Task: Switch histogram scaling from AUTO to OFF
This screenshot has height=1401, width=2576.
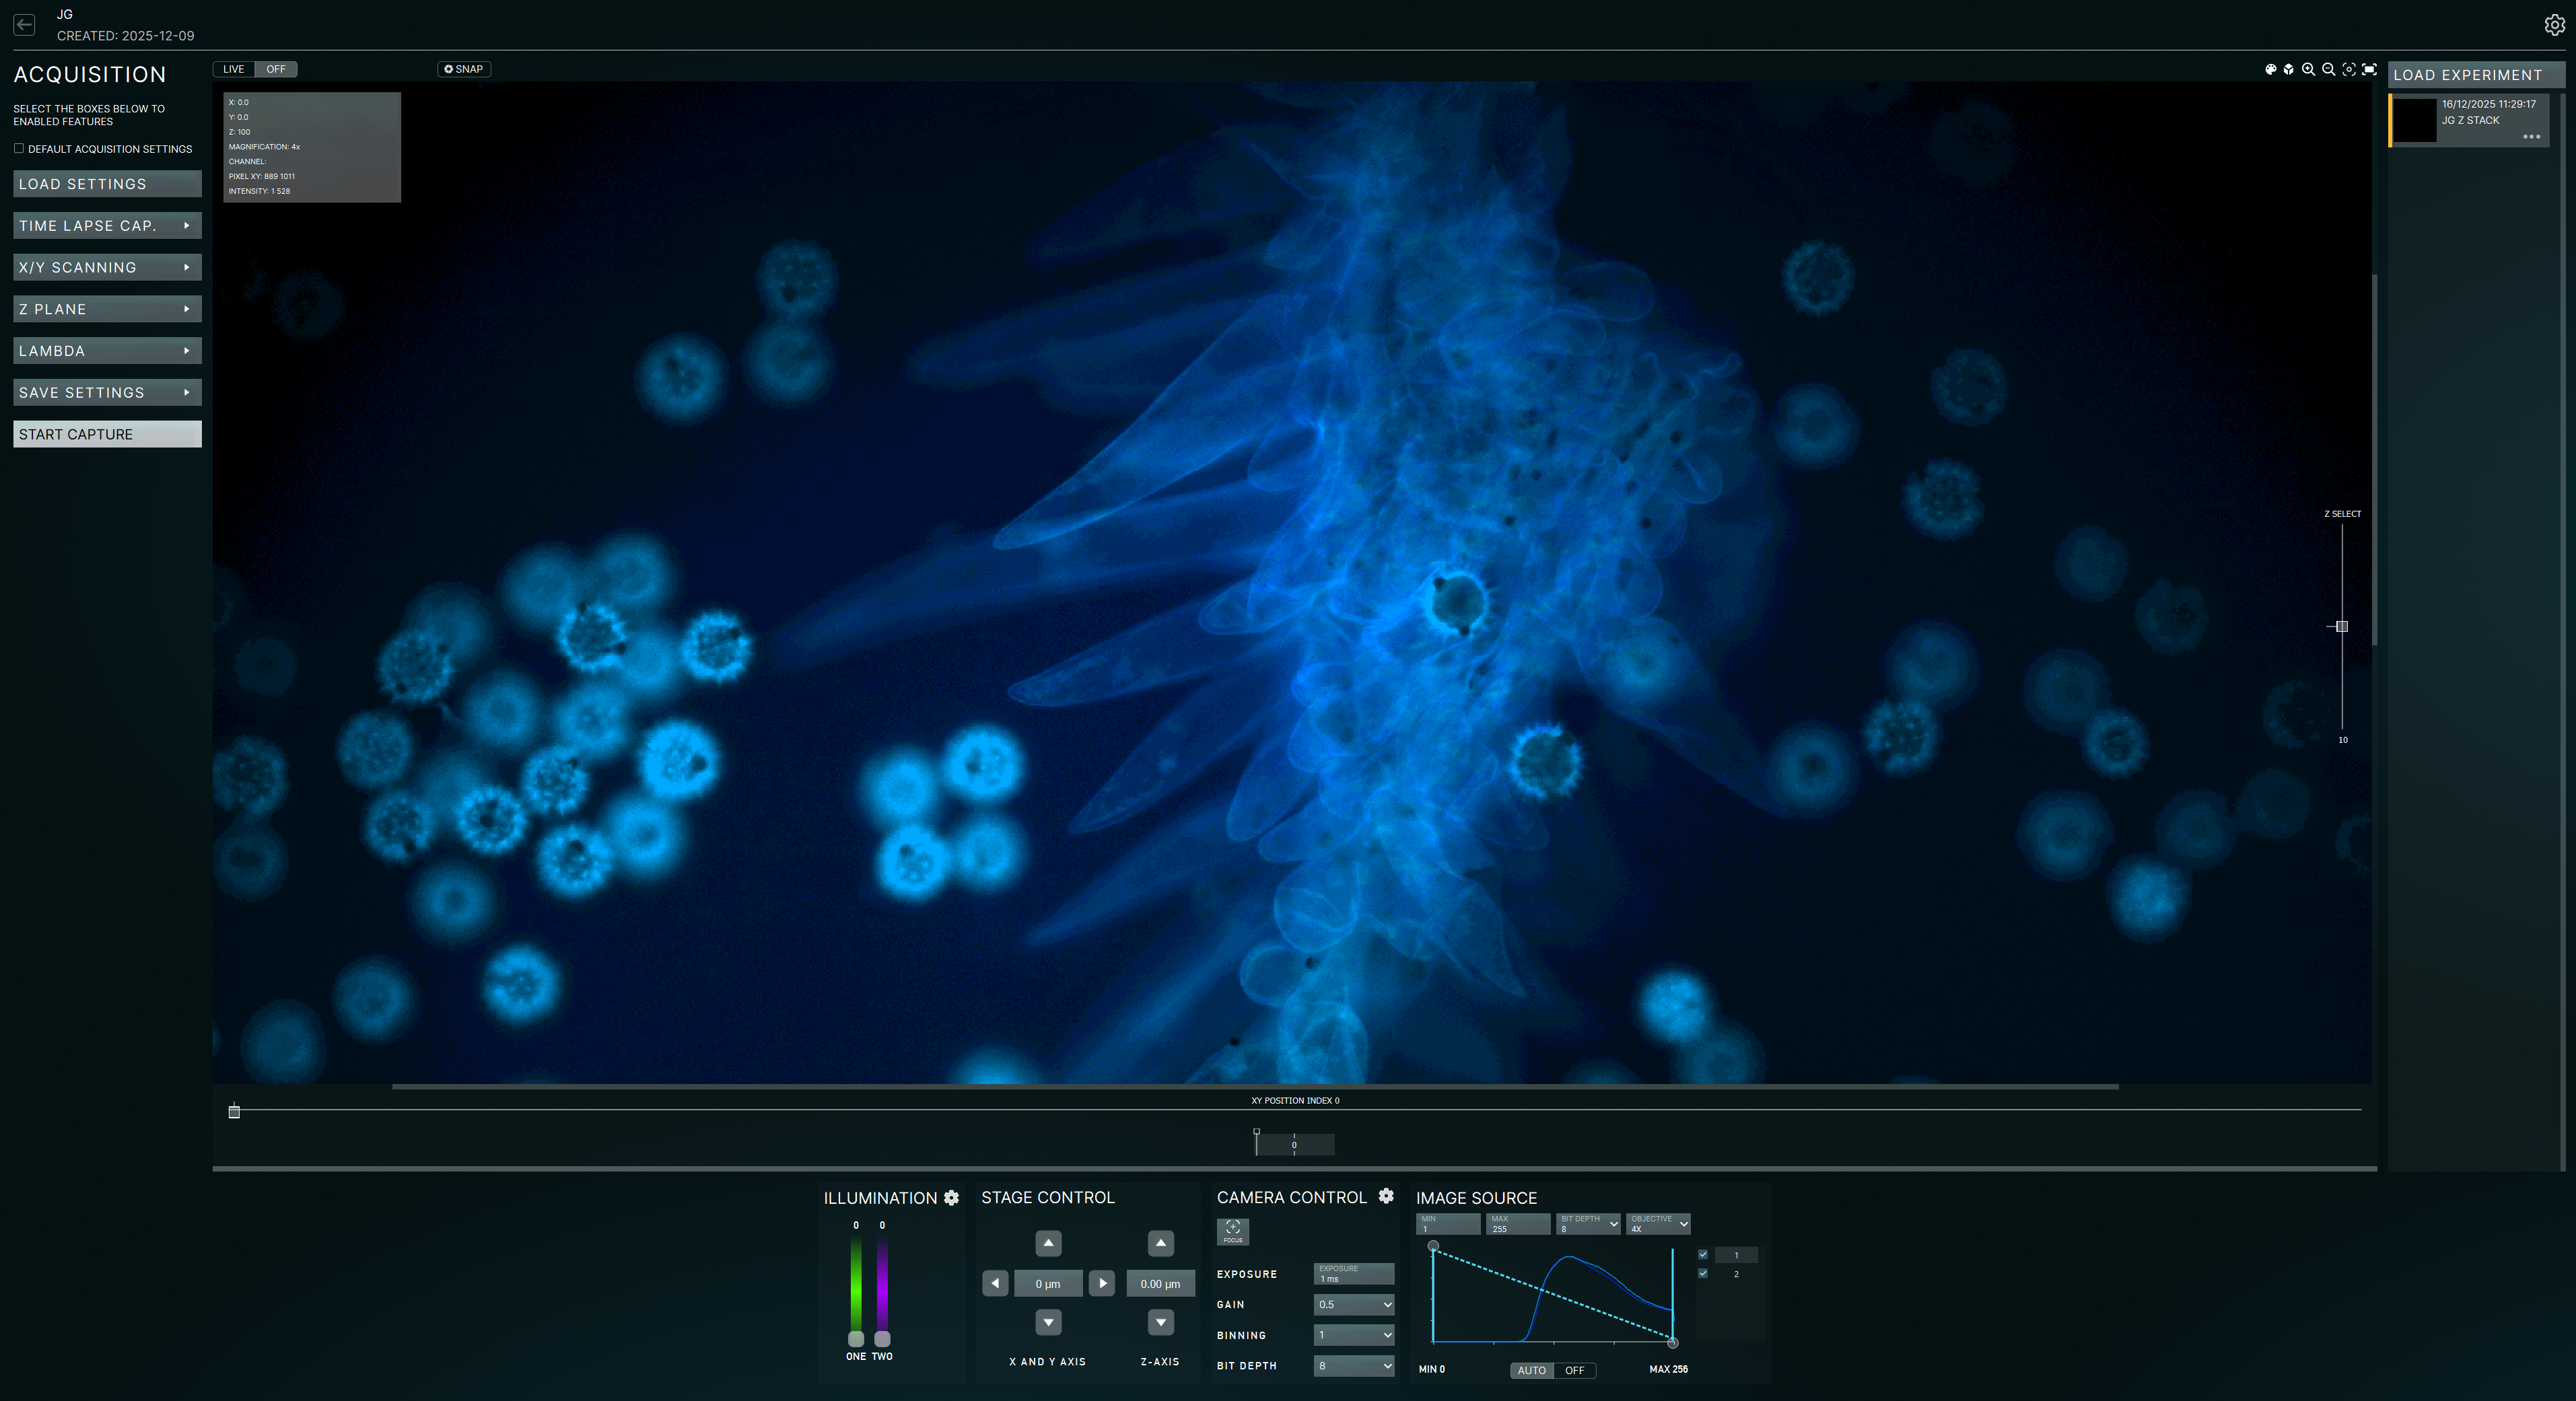Action: coord(1574,1371)
